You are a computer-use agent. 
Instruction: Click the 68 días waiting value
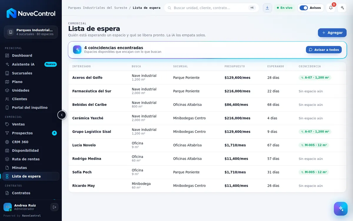(x=273, y=105)
